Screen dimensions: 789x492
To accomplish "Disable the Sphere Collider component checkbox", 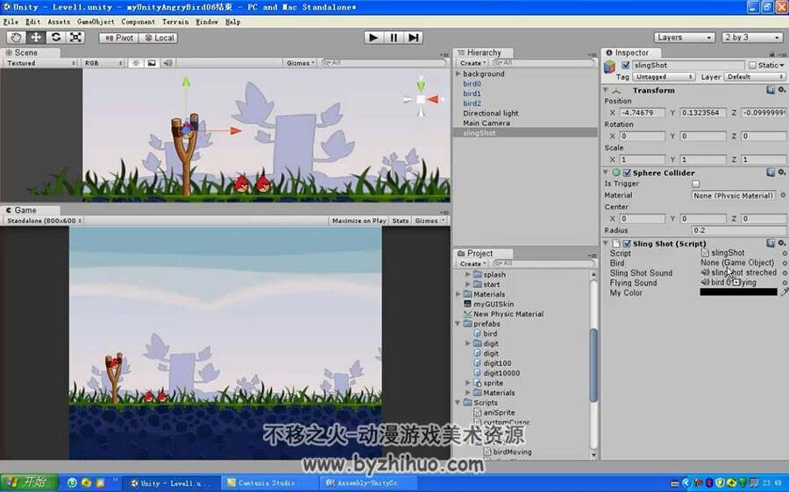I will pyautogui.click(x=627, y=172).
